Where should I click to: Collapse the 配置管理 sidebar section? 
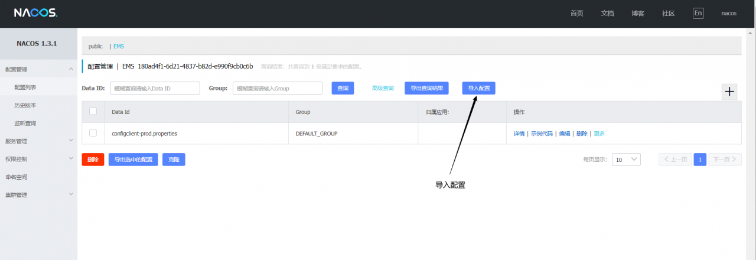[71, 69]
